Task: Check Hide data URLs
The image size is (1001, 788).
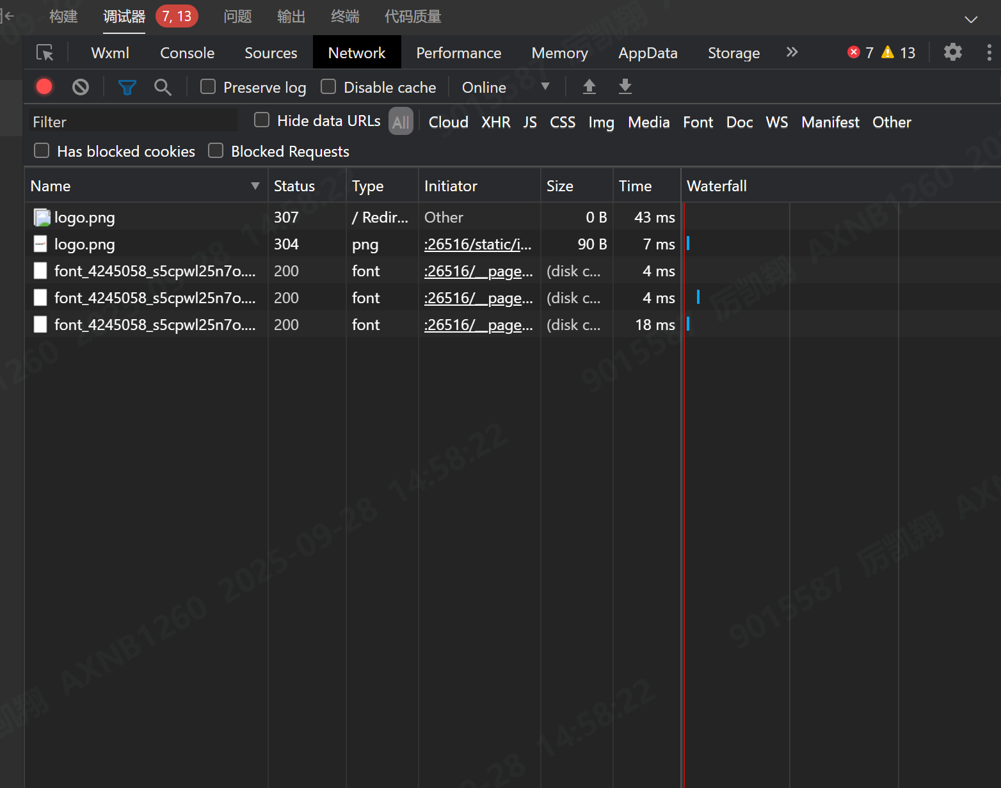Action: pyautogui.click(x=262, y=120)
